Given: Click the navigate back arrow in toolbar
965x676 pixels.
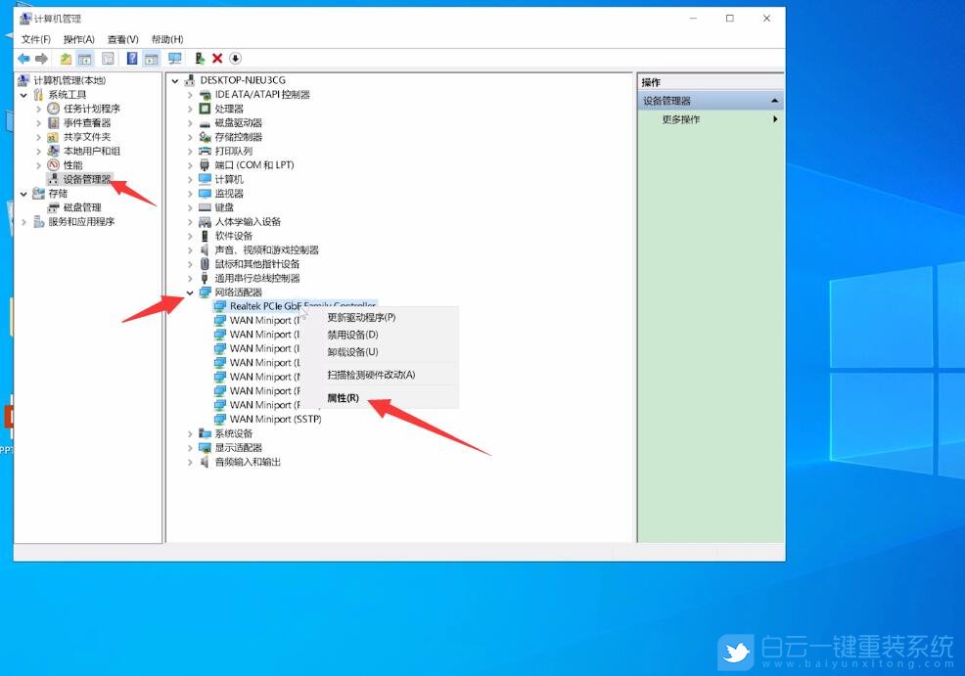Looking at the screenshot, I should (23, 59).
